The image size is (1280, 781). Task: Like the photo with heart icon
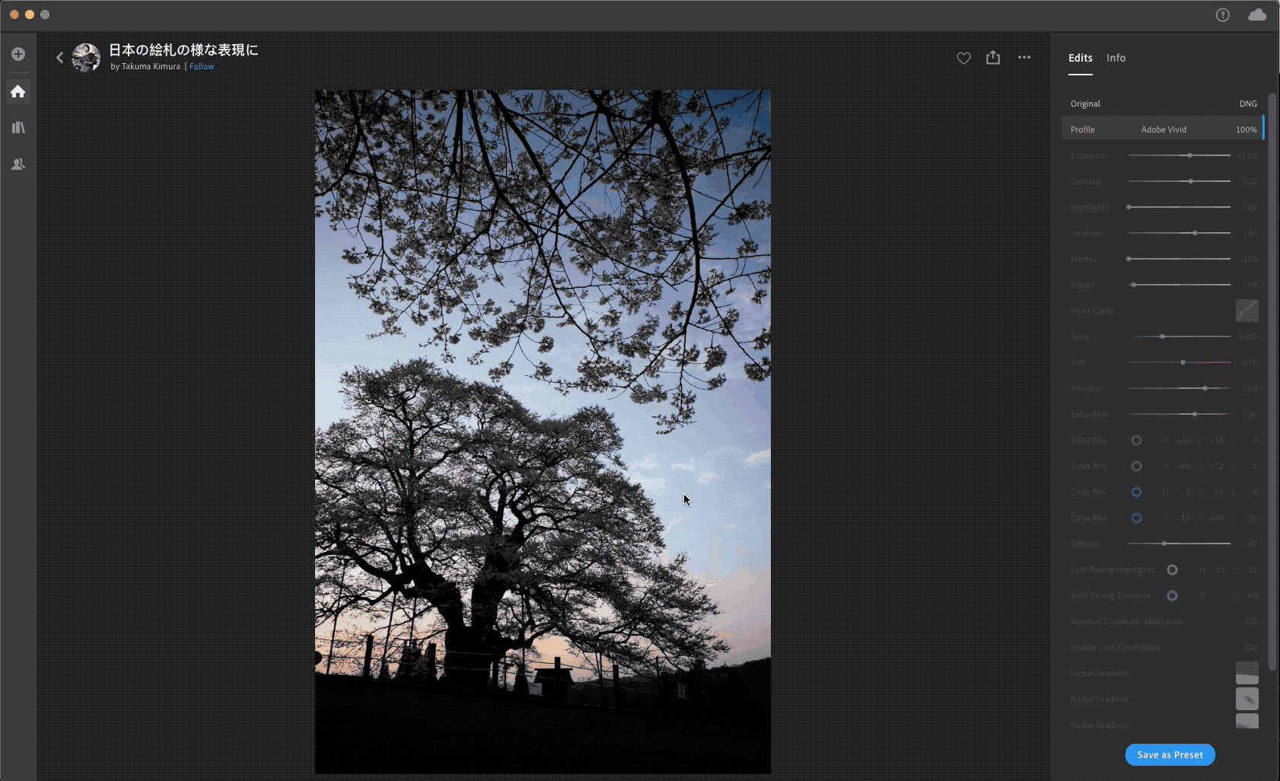(x=963, y=58)
